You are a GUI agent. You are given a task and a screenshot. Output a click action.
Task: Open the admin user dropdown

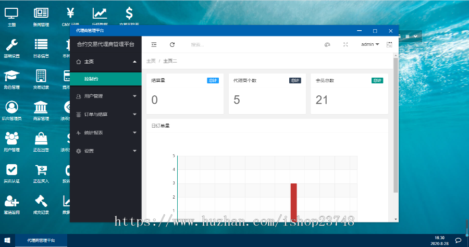coord(370,44)
